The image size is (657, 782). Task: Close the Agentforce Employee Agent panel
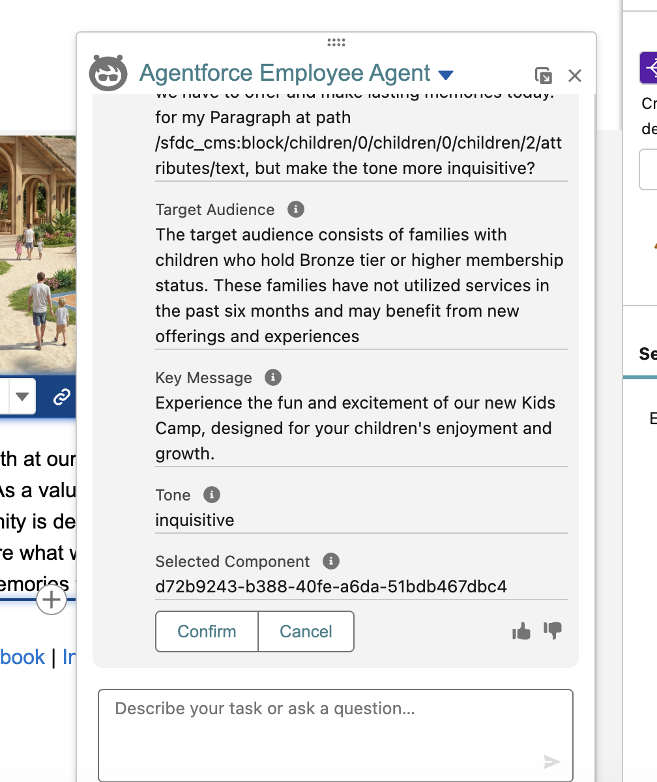click(574, 76)
